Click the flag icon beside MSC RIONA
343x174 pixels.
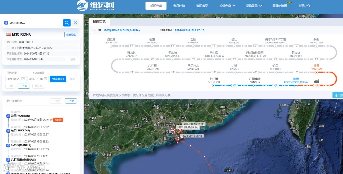(9, 34)
